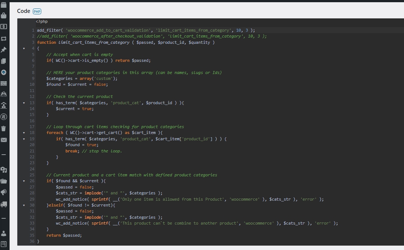Open the user profile icon in the sidebar
Screen dimensions: 404x250
click(4, 233)
